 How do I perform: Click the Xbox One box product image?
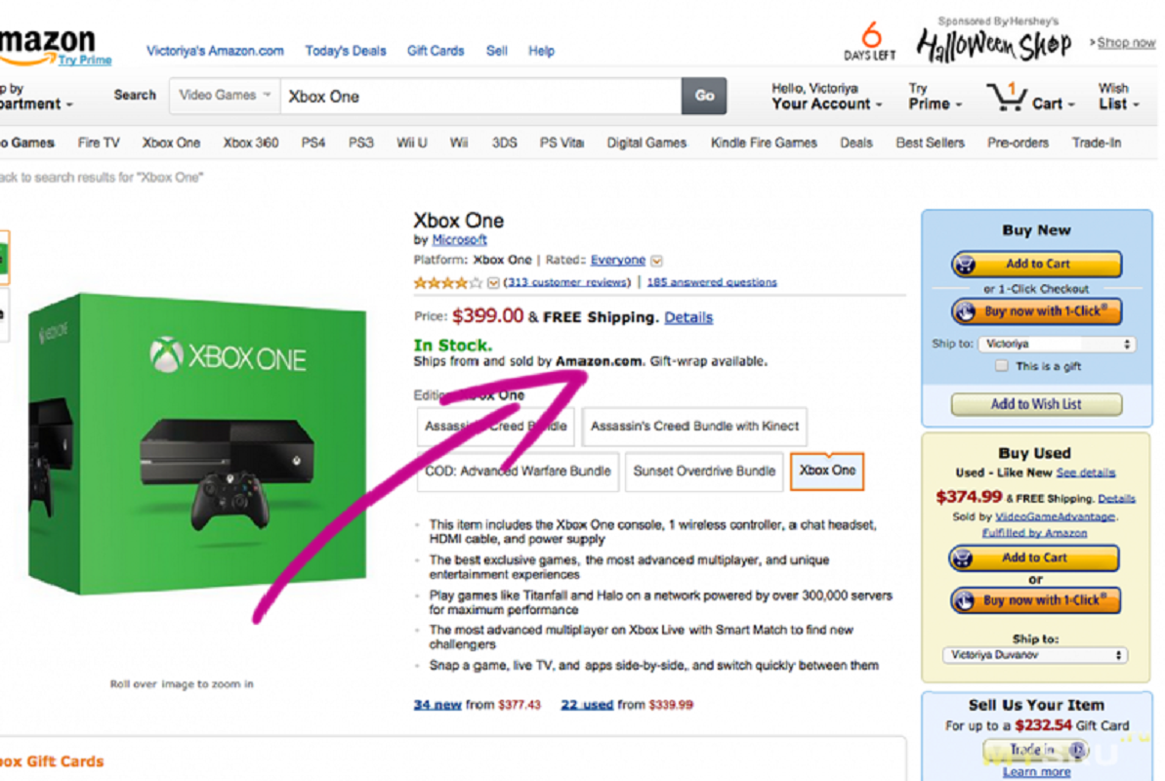click(197, 443)
